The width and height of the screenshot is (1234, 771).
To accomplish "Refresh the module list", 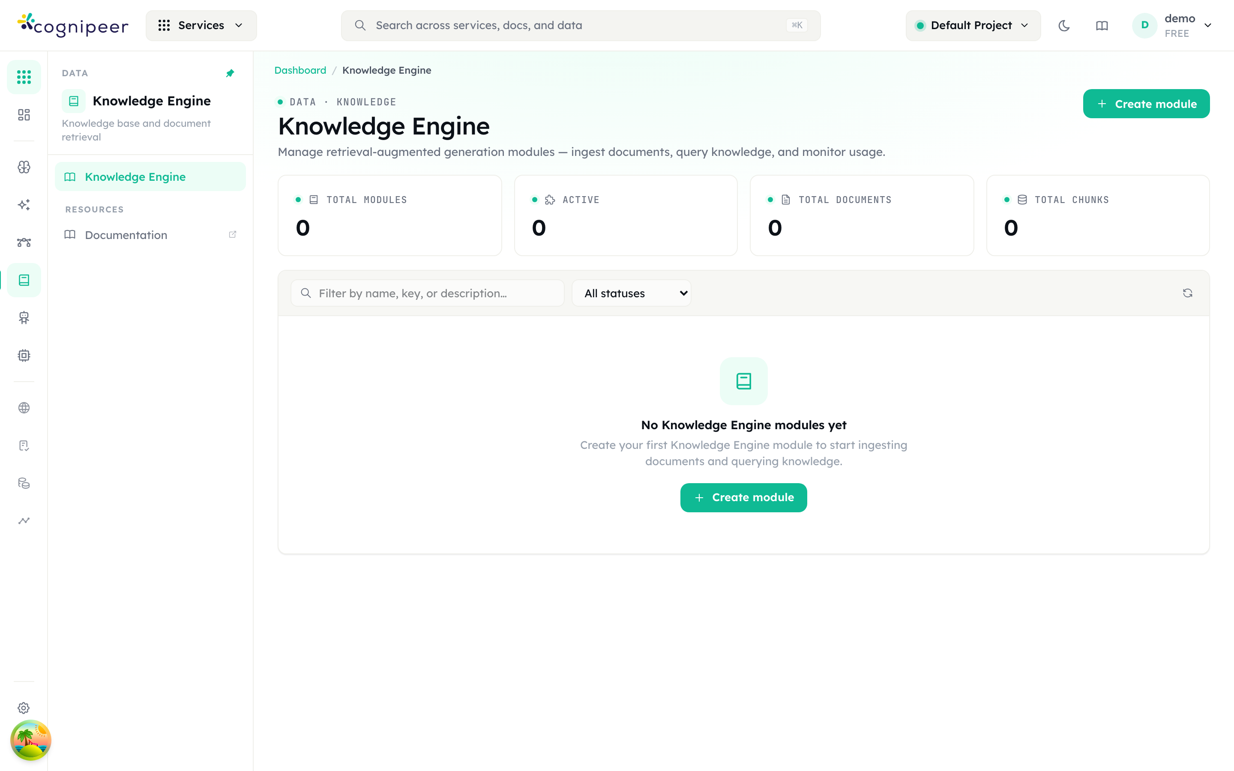I will [x=1188, y=293].
